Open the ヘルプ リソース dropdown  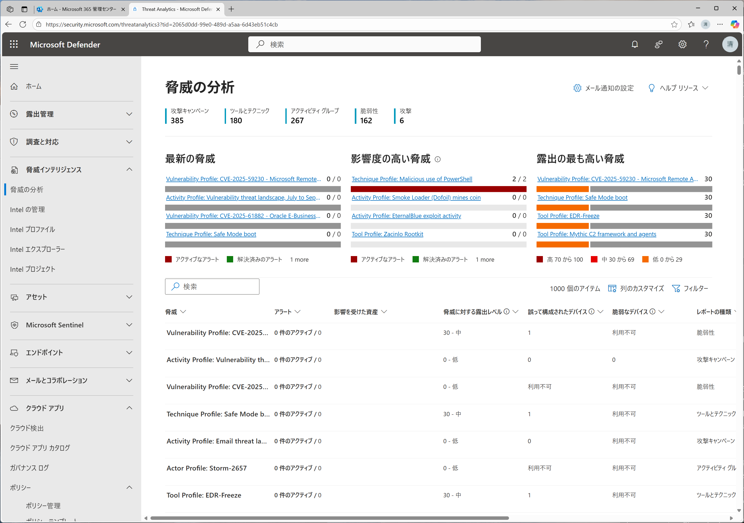[678, 88]
